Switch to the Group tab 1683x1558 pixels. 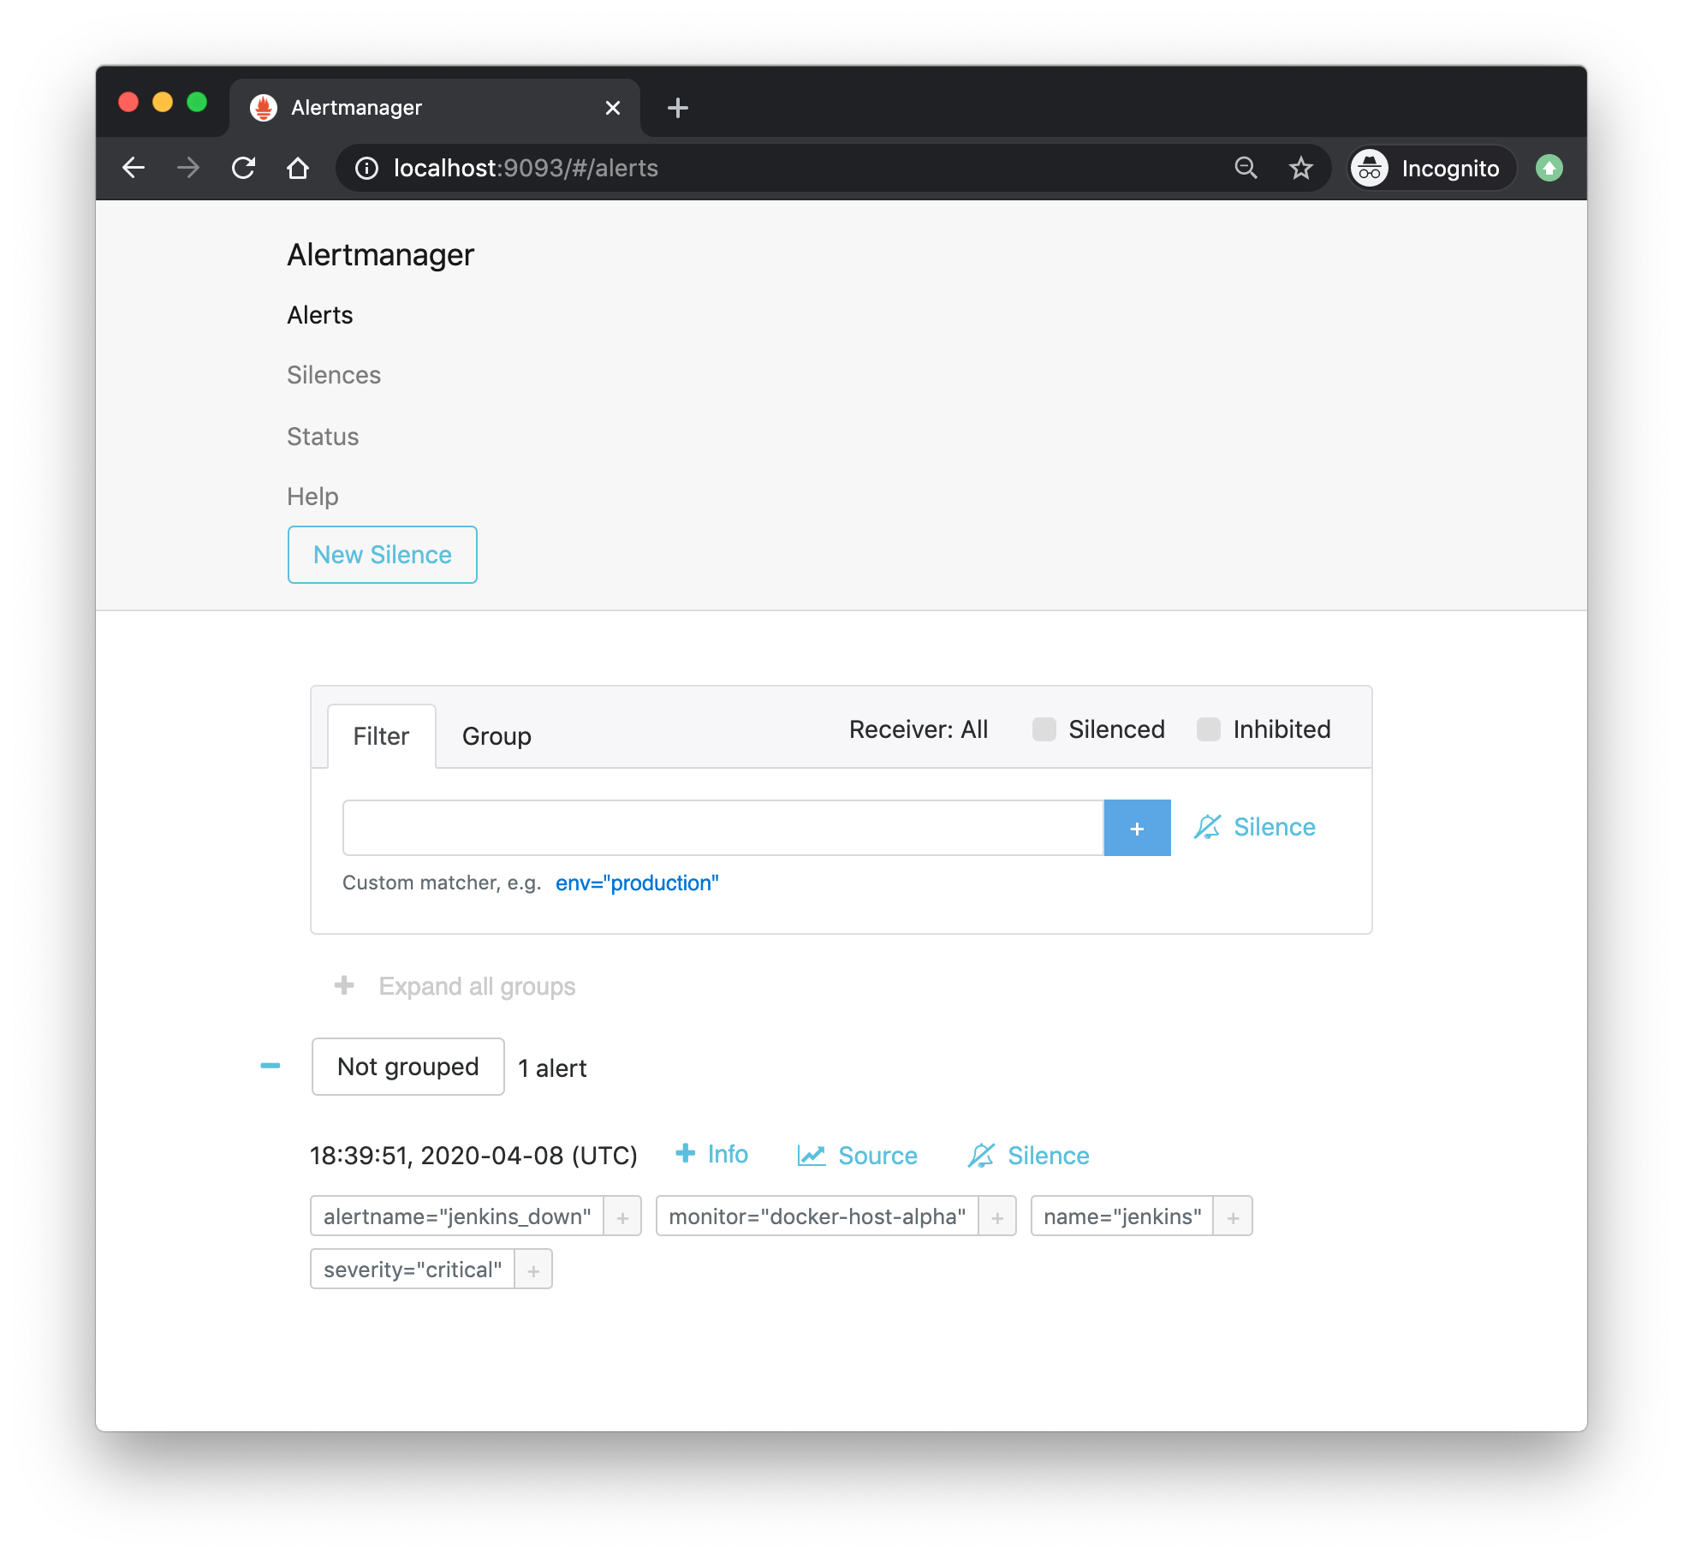coord(497,736)
